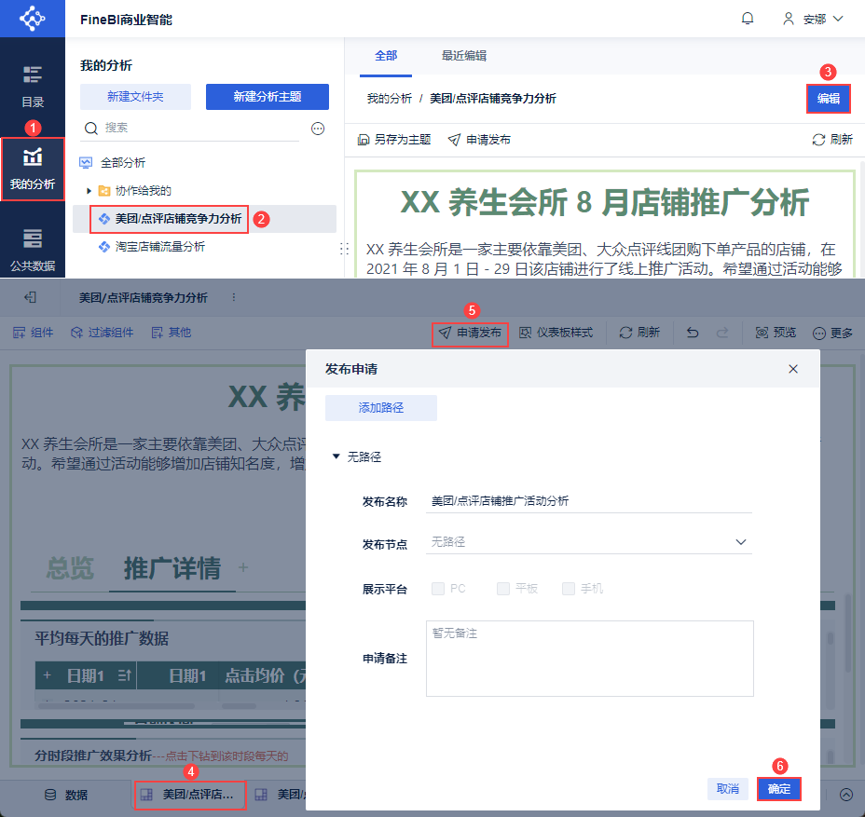This screenshot has width=865, height=817.
Task: Click the 发布名称 input field
Action: (x=589, y=501)
